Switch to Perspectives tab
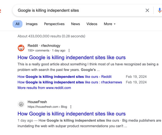 54,24
